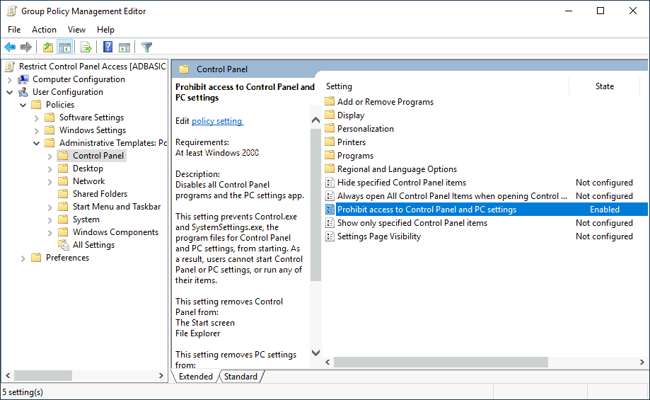The height and width of the screenshot is (400, 650).
Task: Expand the Windows Components folder
Action: pos(49,232)
